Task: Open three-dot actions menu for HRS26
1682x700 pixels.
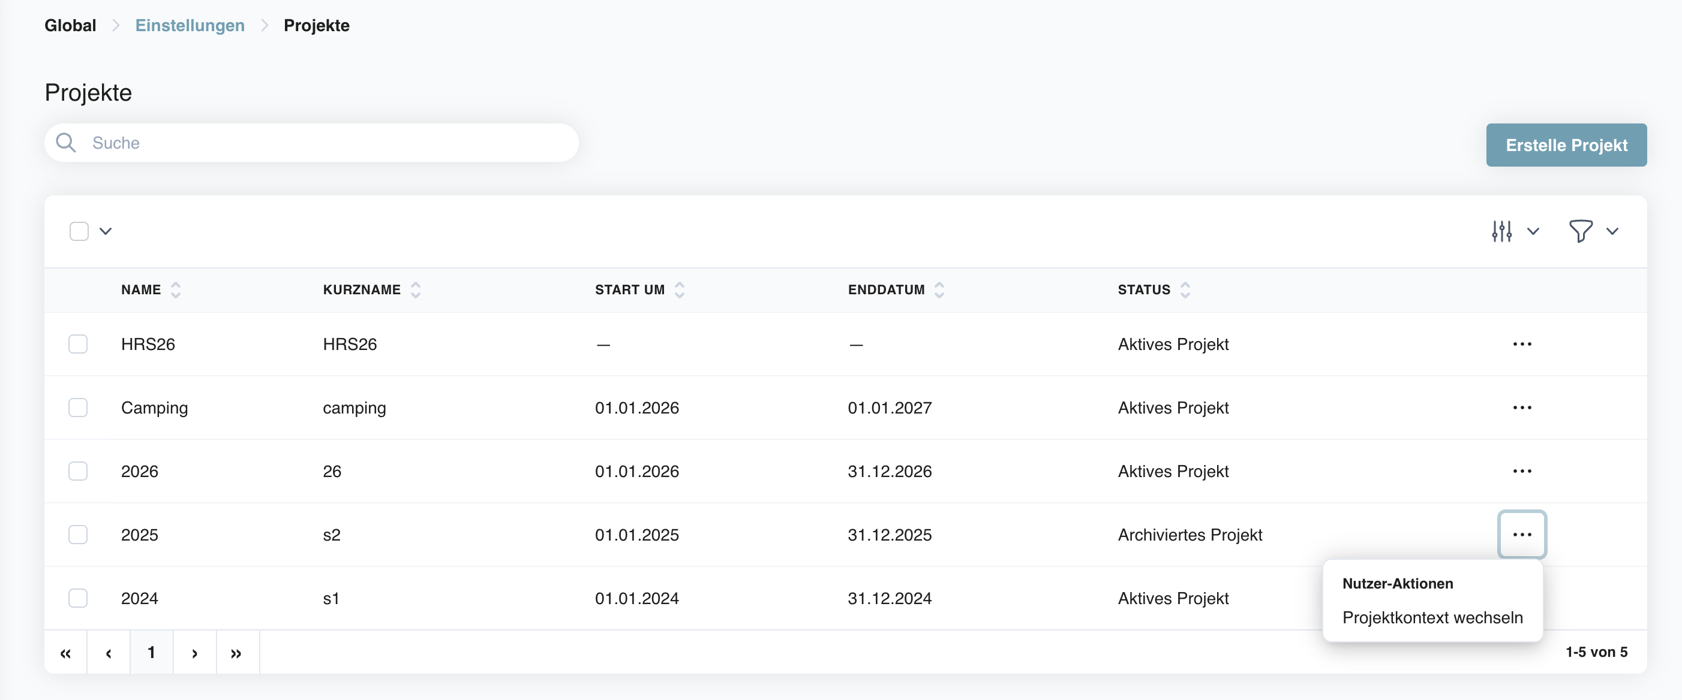Action: (1521, 344)
